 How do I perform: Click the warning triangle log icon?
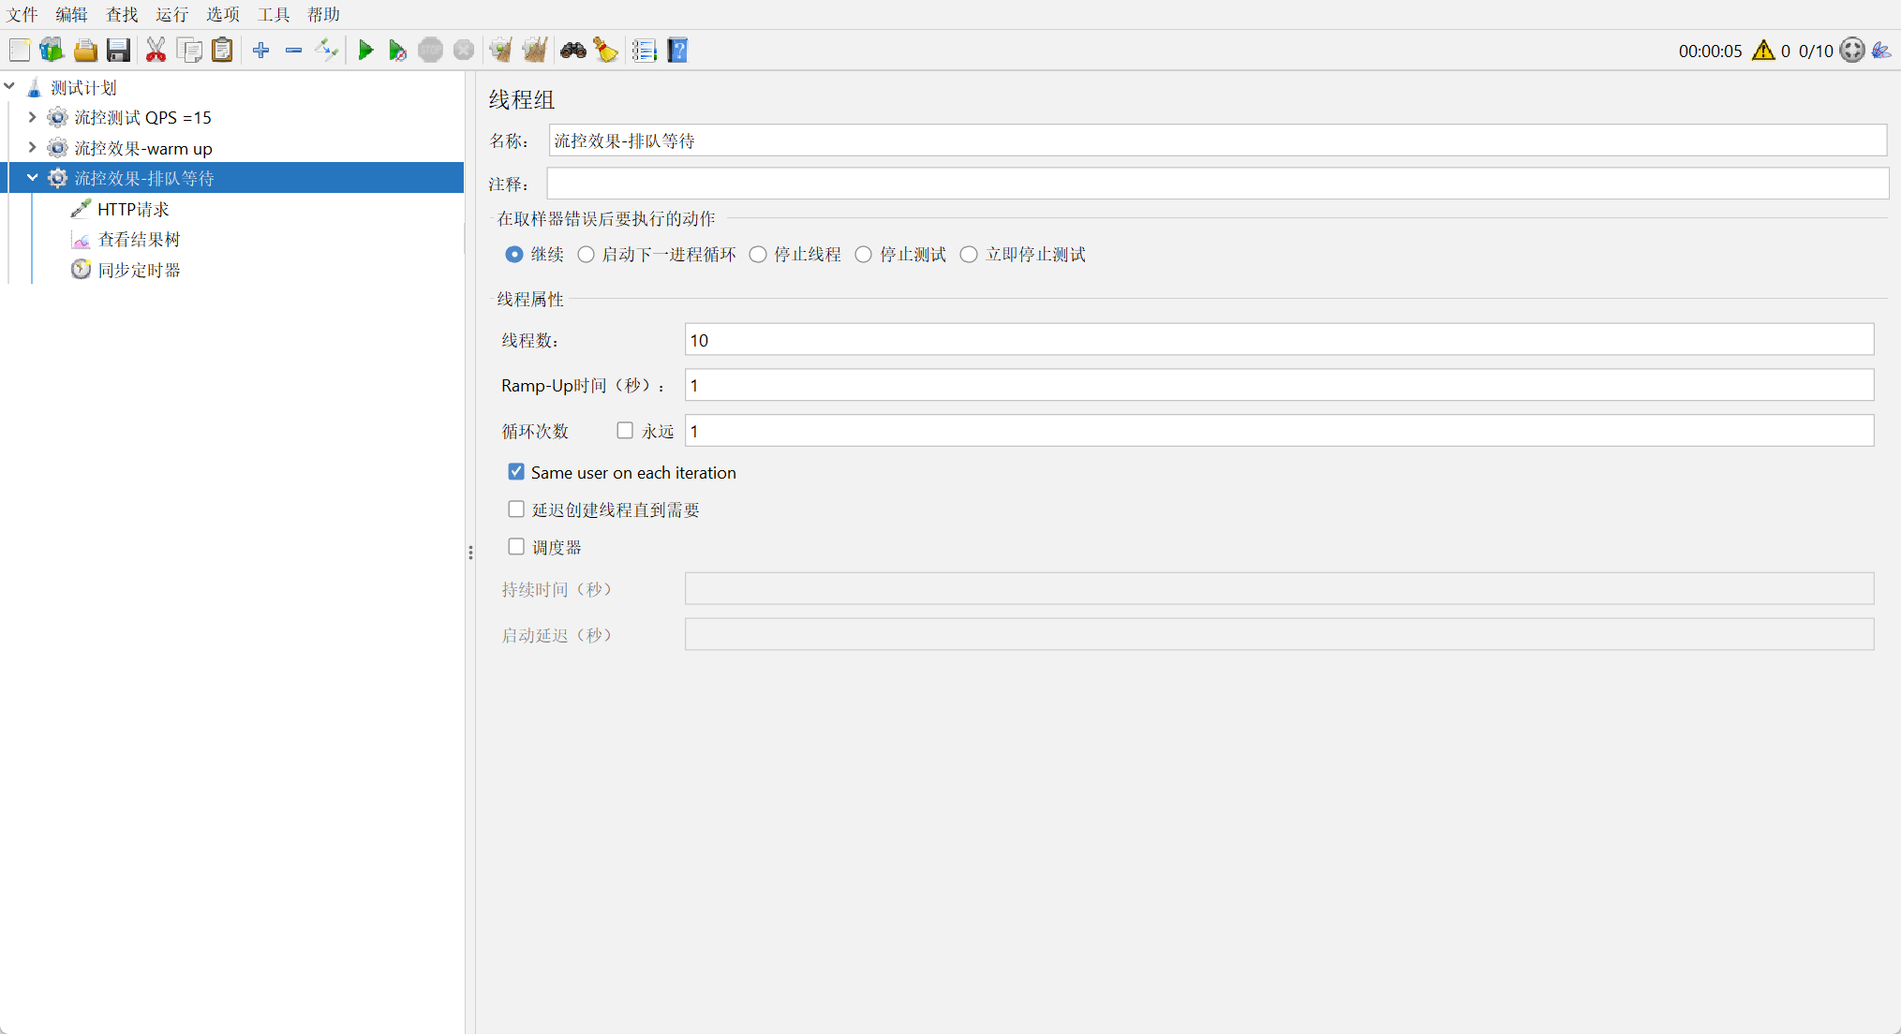coord(1762,51)
